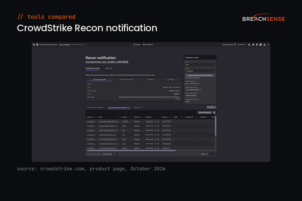This screenshot has height=201, width=302.
Task: Open table column settings icon
Action: [214, 112]
